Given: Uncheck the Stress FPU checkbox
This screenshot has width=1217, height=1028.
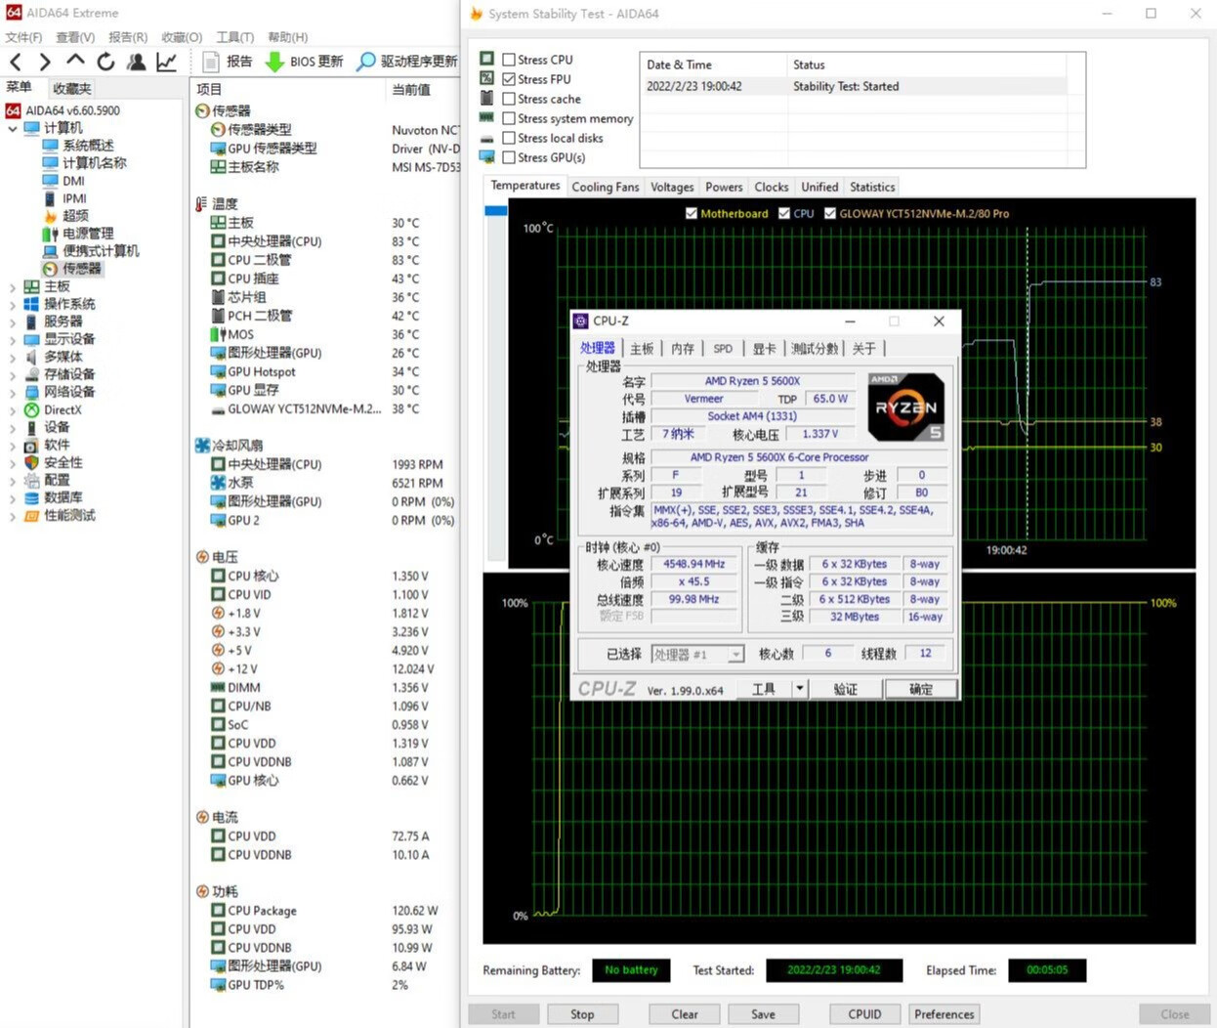Looking at the screenshot, I should tap(509, 79).
